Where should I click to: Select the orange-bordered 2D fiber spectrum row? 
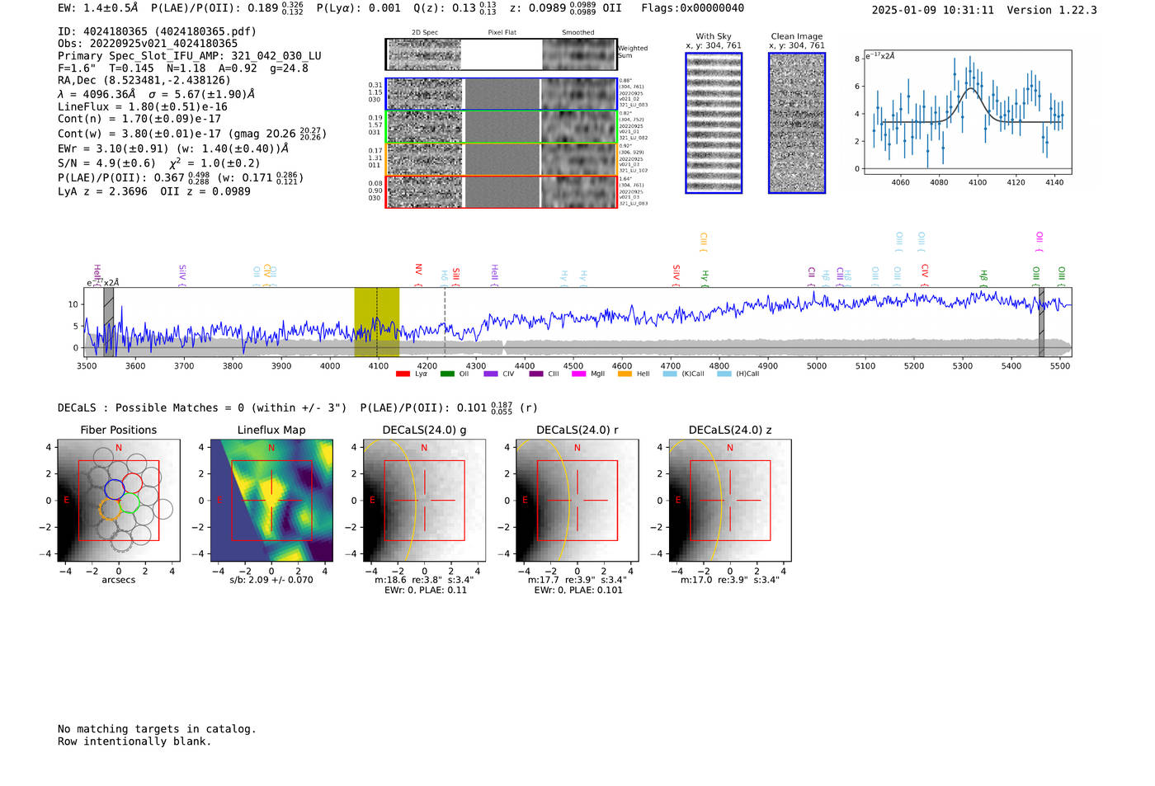coord(501,159)
